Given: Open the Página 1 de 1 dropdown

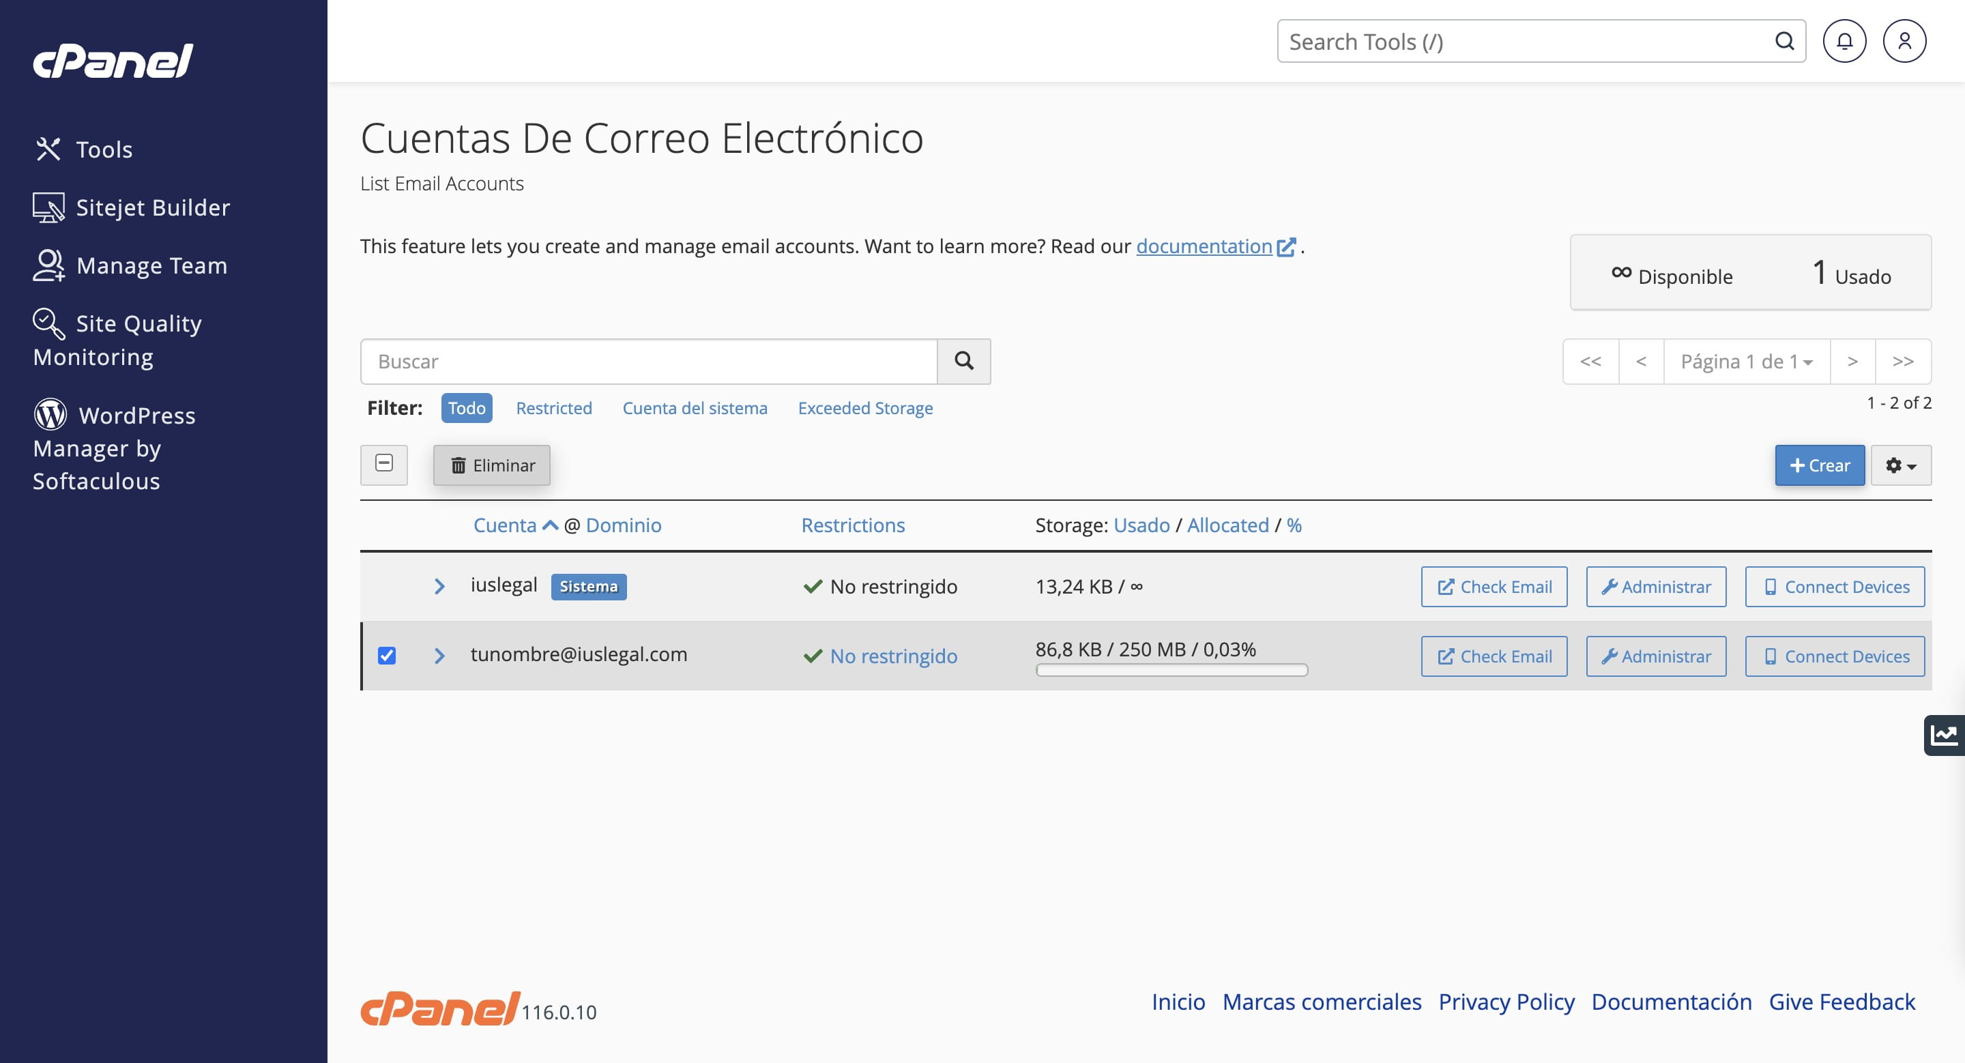Looking at the screenshot, I should click(1746, 362).
